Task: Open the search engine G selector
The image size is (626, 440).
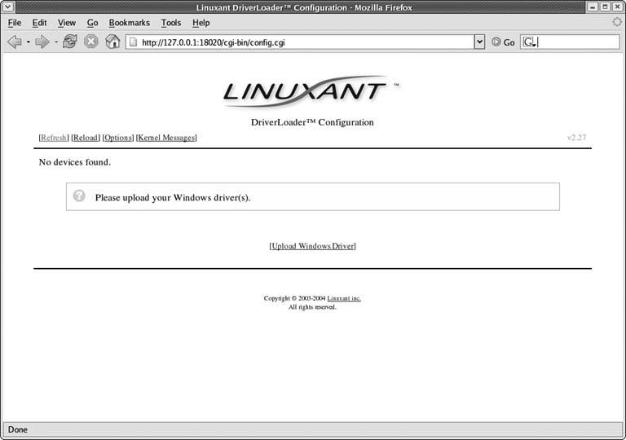Action: 529,42
